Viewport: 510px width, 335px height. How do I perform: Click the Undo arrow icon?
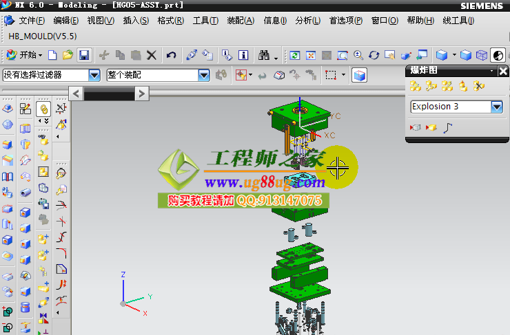coord(172,54)
